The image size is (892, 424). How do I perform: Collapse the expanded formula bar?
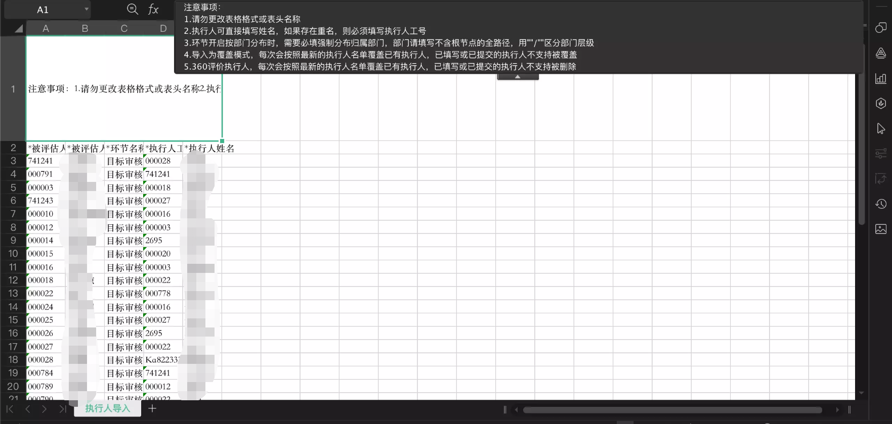tap(518, 77)
